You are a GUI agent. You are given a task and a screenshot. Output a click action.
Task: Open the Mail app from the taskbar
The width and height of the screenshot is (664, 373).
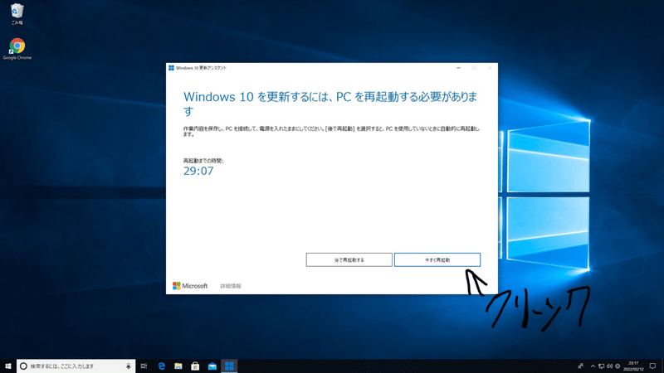click(x=212, y=366)
